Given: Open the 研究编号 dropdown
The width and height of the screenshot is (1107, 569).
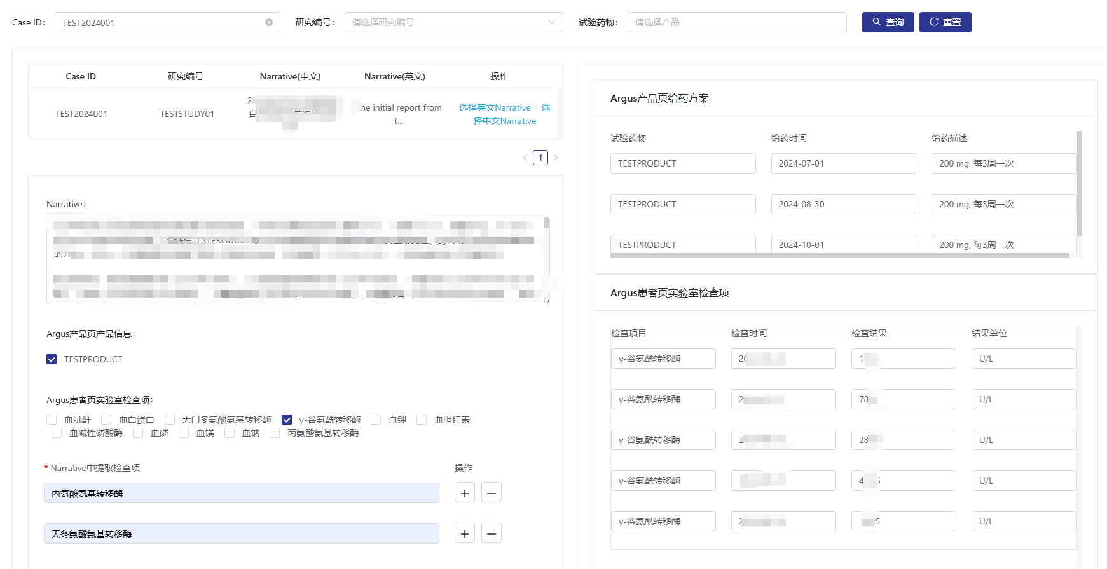Looking at the screenshot, I should click(x=453, y=22).
